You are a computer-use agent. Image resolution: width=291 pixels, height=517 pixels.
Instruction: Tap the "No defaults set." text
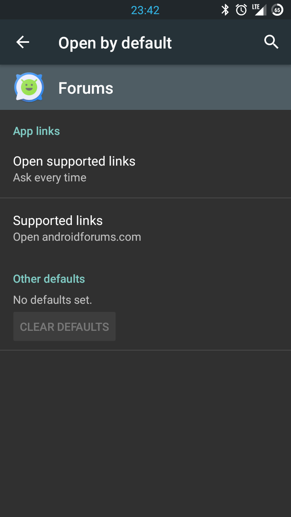pos(53,300)
